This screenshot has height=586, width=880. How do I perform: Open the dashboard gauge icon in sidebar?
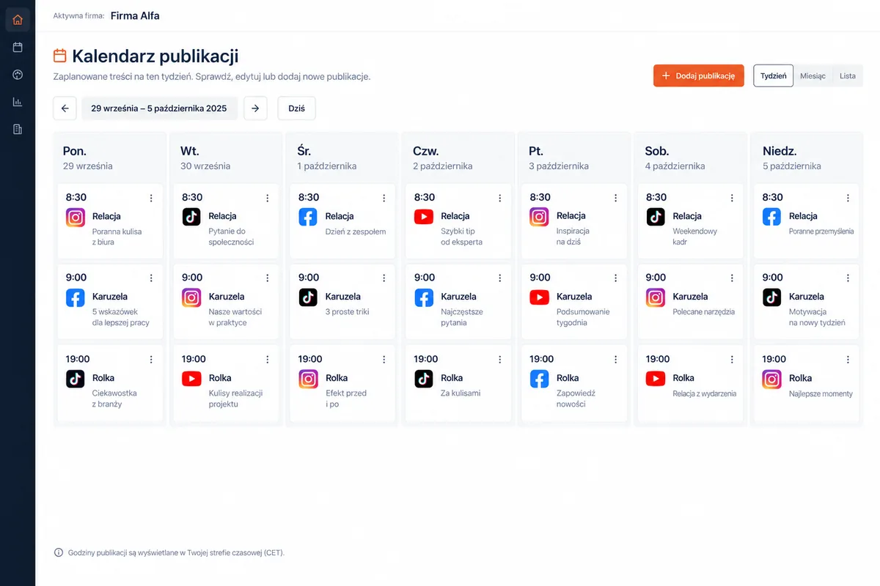click(18, 75)
